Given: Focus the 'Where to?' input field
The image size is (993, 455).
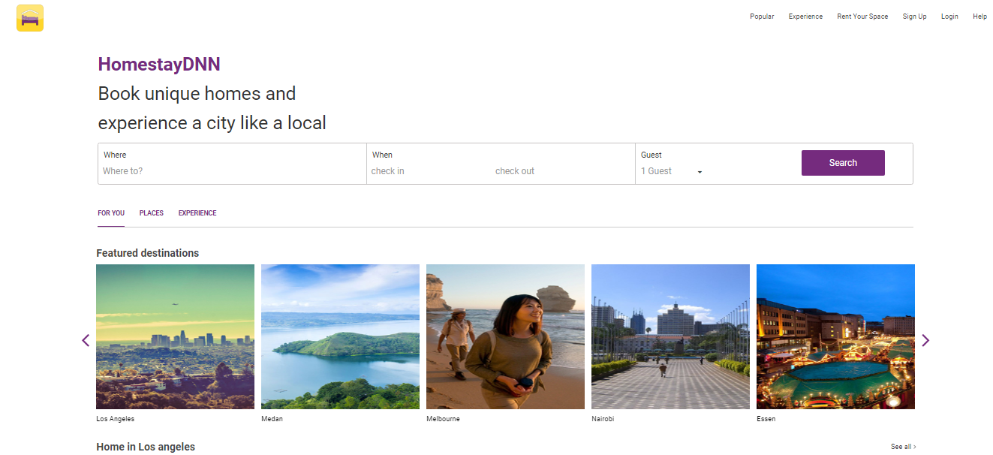Looking at the screenshot, I should (x=231, y=171).
